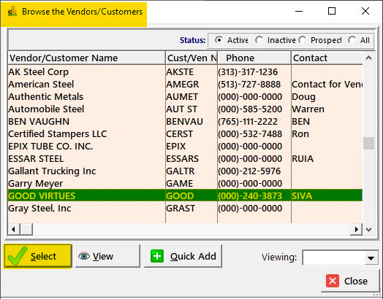The width and height of the screenshot is (383, 299).
Task: Click the horizontal scrollbar thumb
Action: pos(26,229)
